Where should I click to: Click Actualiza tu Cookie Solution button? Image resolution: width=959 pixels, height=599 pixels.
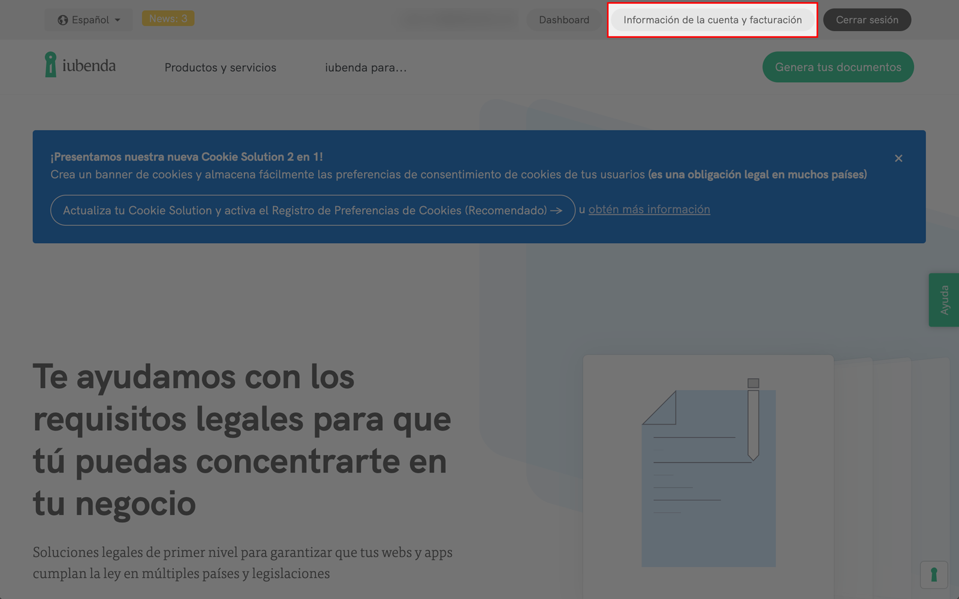[304, 210]
